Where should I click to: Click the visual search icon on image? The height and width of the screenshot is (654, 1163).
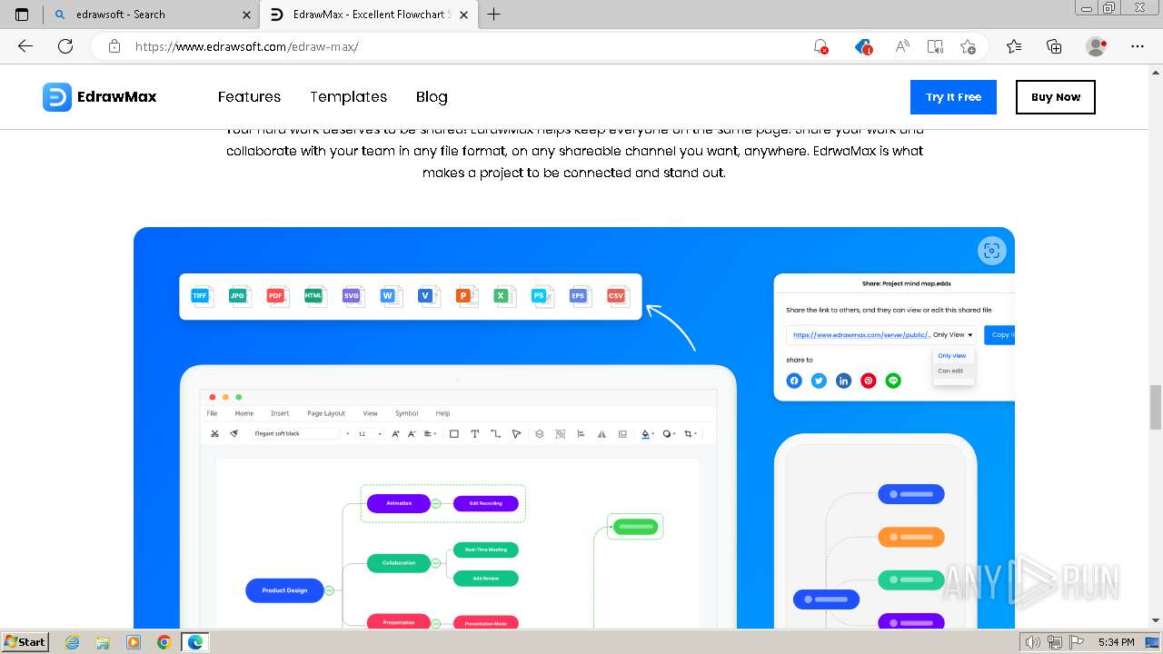tap(991, 251)
